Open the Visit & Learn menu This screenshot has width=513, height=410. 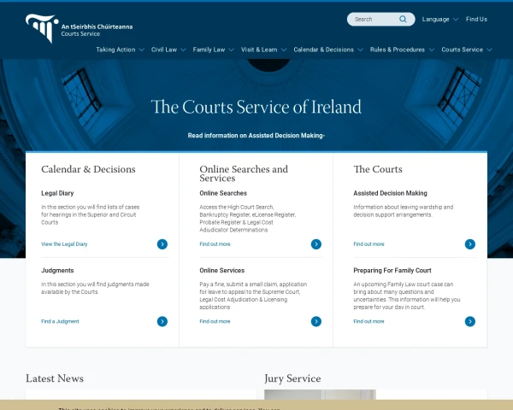click(x=259, y=50)
